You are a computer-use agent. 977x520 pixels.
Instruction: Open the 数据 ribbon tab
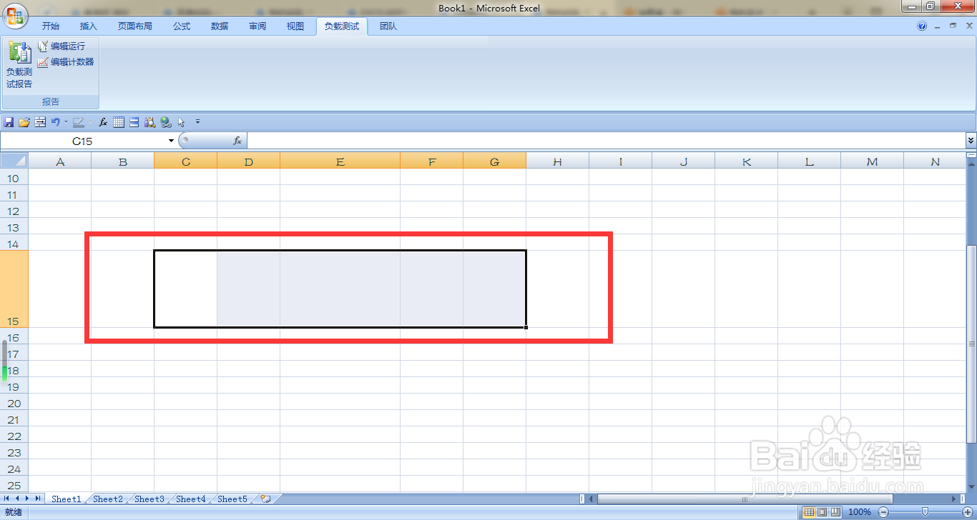click(220, 26)
